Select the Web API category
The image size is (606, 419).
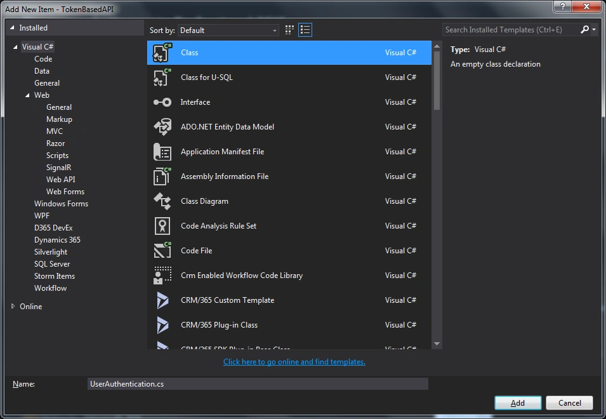tap(61, 180)
